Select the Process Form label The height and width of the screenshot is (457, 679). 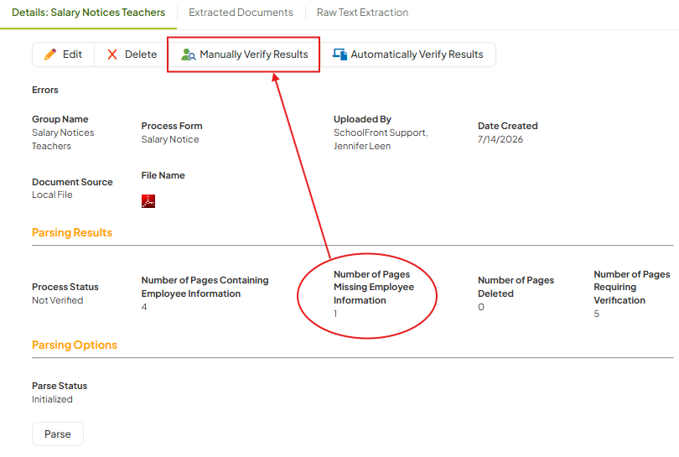coord(172,126)
